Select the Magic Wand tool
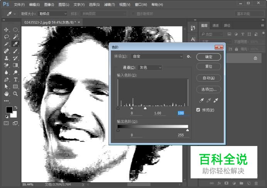This screenshot has height=188, width=267. tap(15, 37)
